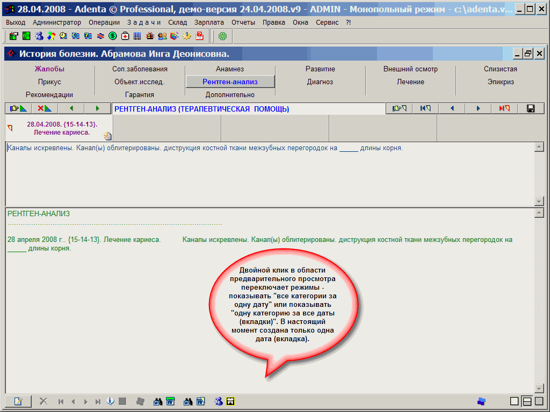Viewport: 550px width, 412px height.
Task: Click the green flower icon in toolbar
Action: click(x=222, y=36)
